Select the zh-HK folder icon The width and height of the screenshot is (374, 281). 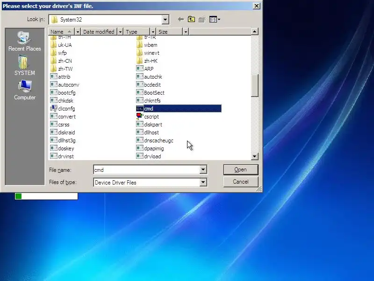tap(139, 61)
